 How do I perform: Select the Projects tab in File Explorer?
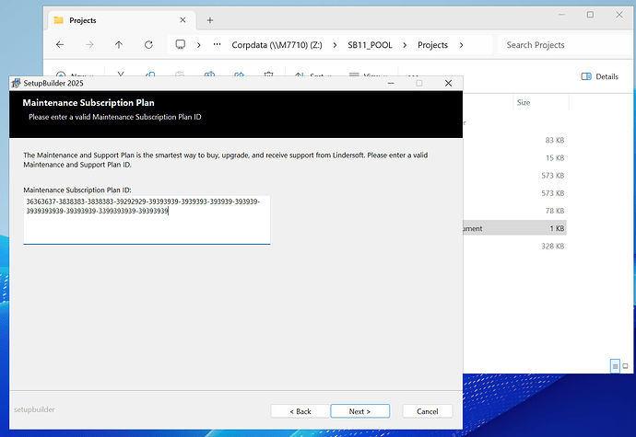pos(122,20)
